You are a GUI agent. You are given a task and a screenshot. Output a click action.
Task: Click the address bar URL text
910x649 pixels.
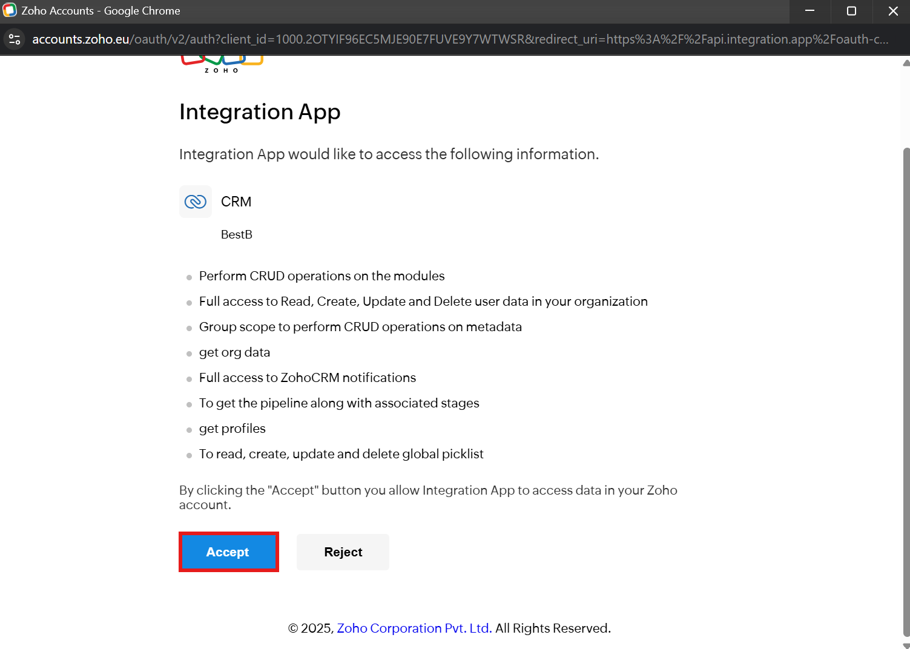[x=460, y=39]
